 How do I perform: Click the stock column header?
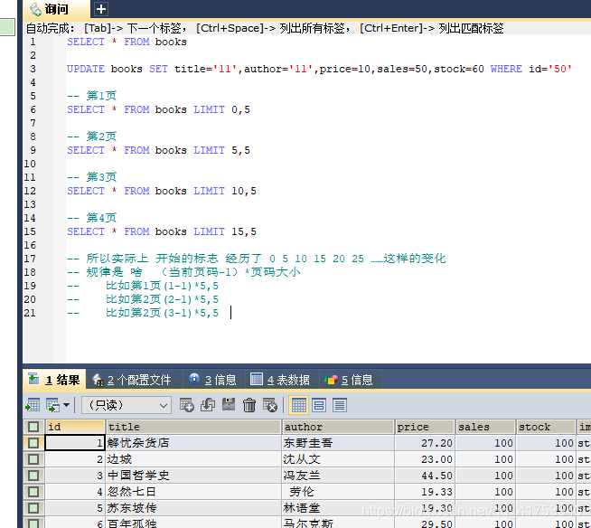coord(546,427)
